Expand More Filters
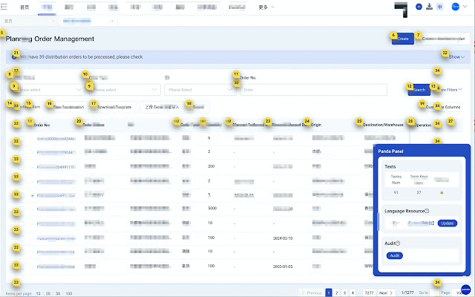 (449, 90)
